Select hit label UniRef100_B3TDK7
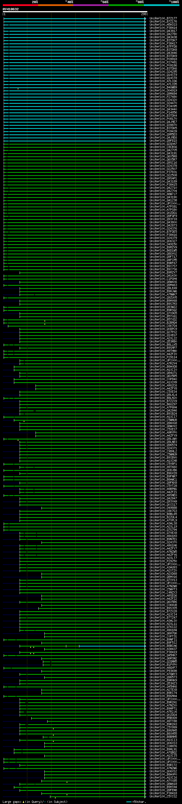The width and height of the screenshot is (182, 804). click(163, 40)
